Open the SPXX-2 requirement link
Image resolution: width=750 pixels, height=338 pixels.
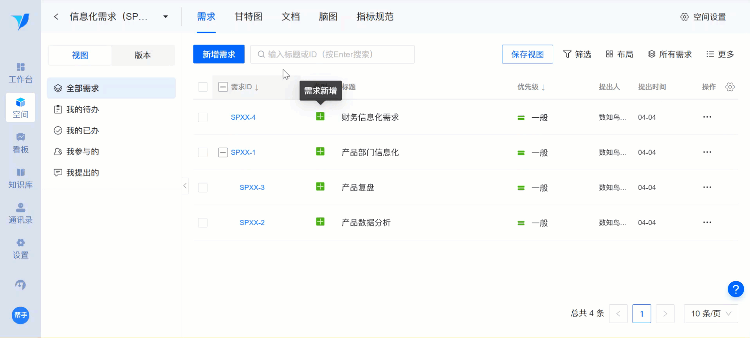coord(252,223)
